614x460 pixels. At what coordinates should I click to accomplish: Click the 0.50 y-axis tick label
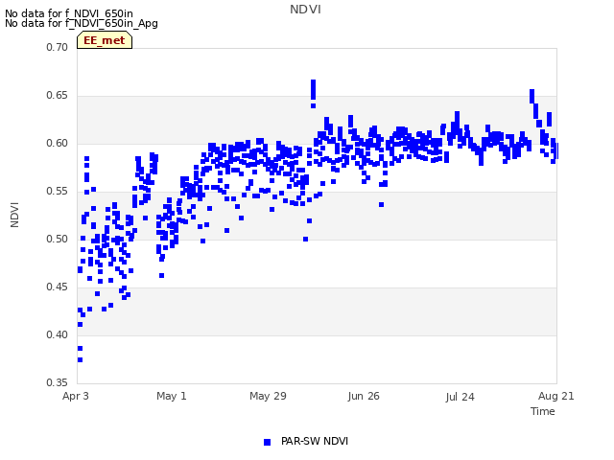[x=58, y=239]
